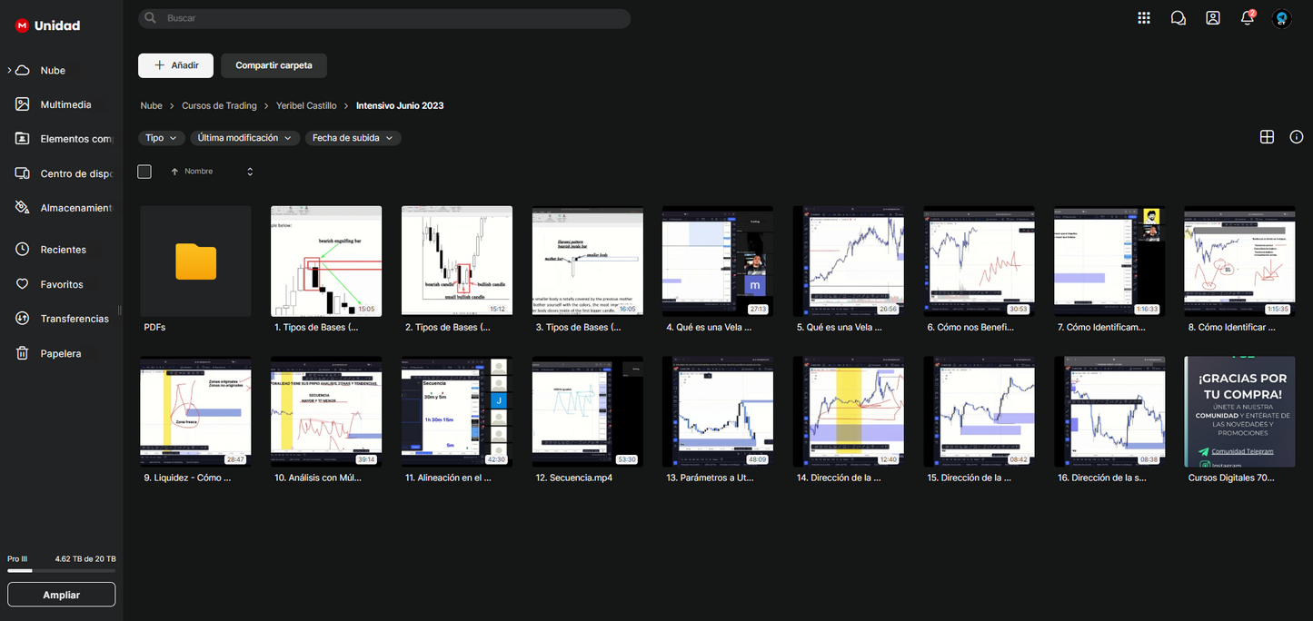Open the contacts icon in top bar
This screenshot has width=1313, height=621.
click(x=1213, y=18)
